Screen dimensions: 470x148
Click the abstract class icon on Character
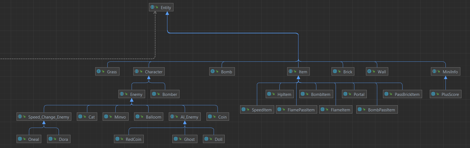click(137, 71)
